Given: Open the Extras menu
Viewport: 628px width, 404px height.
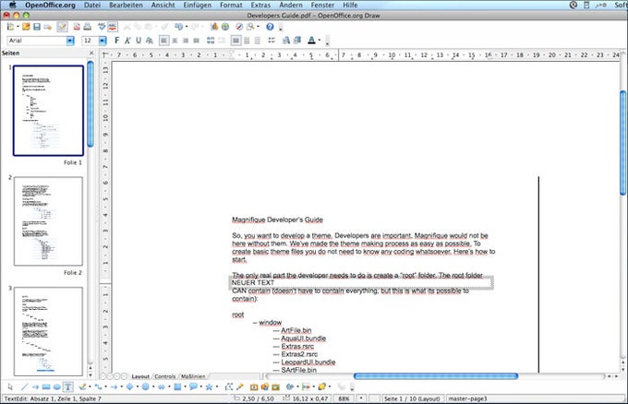Looking at the screenshot, I should coord(260,6).
